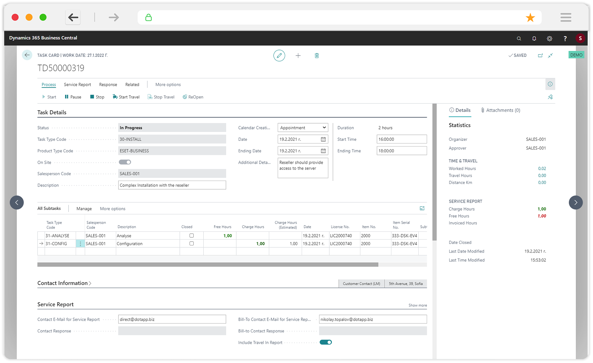Click Bill-To Contact E-Mail field

373,319
